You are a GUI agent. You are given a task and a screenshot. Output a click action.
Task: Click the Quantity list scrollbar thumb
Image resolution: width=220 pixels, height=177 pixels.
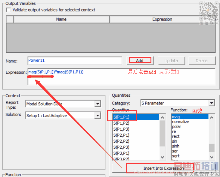(x=163, y=133)
